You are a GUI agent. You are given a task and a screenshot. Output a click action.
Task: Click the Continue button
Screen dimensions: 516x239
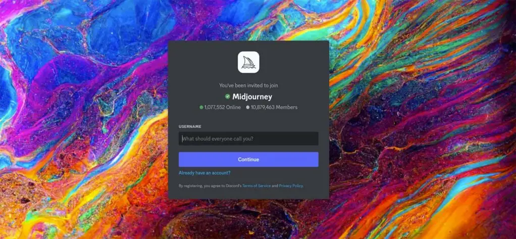(248, 159)
